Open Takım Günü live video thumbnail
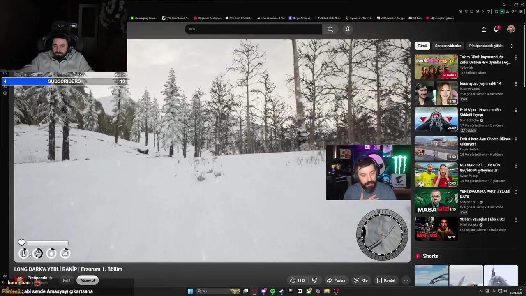526x296 pixels. click(436, 67)
